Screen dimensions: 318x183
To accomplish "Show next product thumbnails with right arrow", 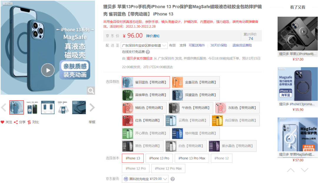I will tap(92, 107).
